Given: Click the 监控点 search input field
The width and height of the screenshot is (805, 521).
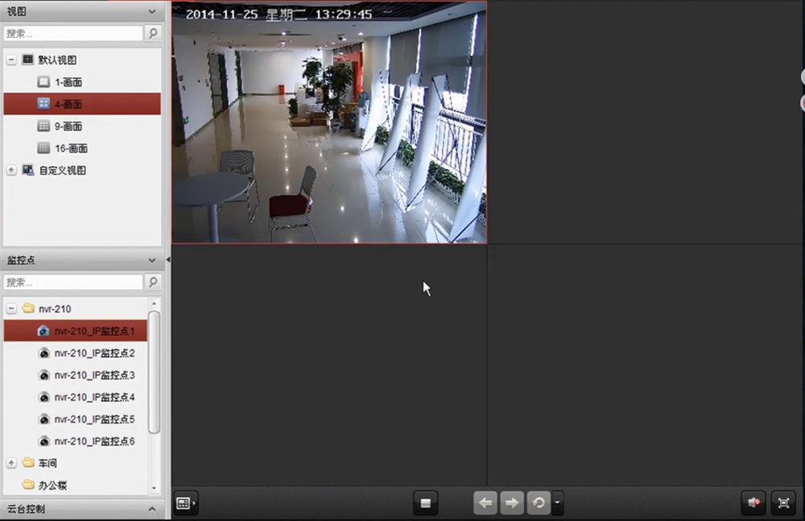Looking at the screenshot, I should (x=72, y=282).
